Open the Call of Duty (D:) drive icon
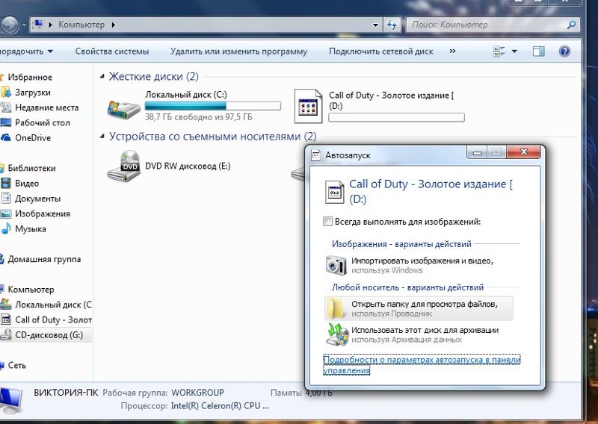The width and height of the screenshot is (598, 424). tap(308, 106)
